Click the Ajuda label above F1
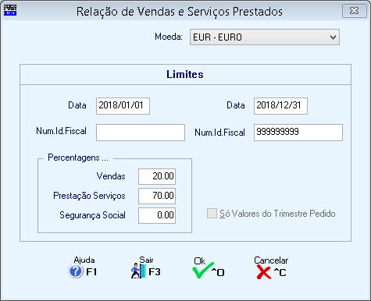Viewport: 371px width, 301px height. point(84,260)
